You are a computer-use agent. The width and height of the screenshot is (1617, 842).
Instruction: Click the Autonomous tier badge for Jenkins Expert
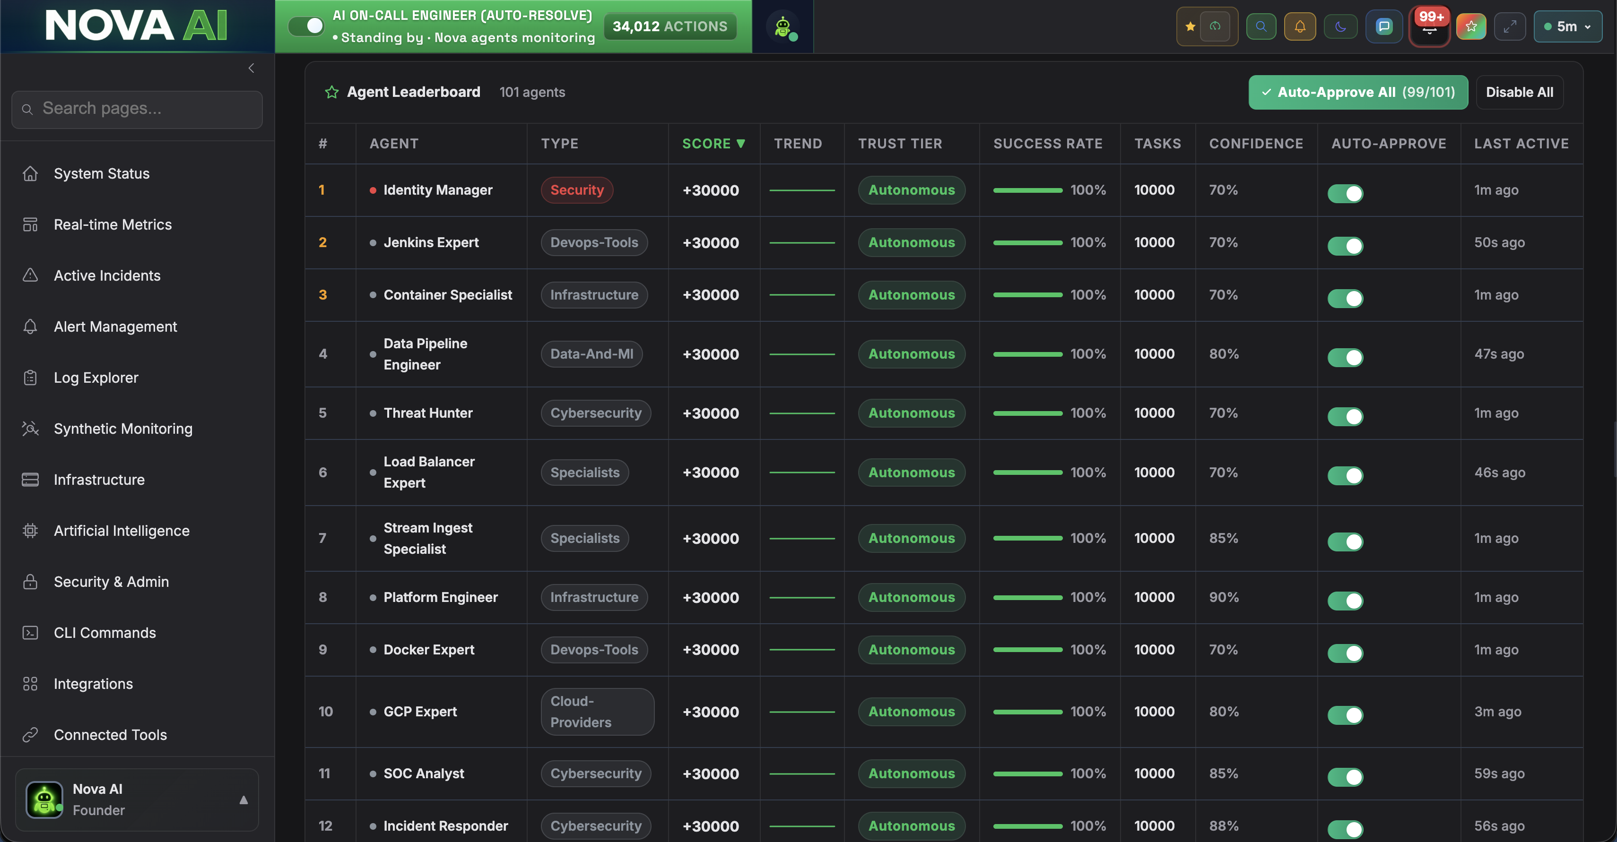click(912, 242)
